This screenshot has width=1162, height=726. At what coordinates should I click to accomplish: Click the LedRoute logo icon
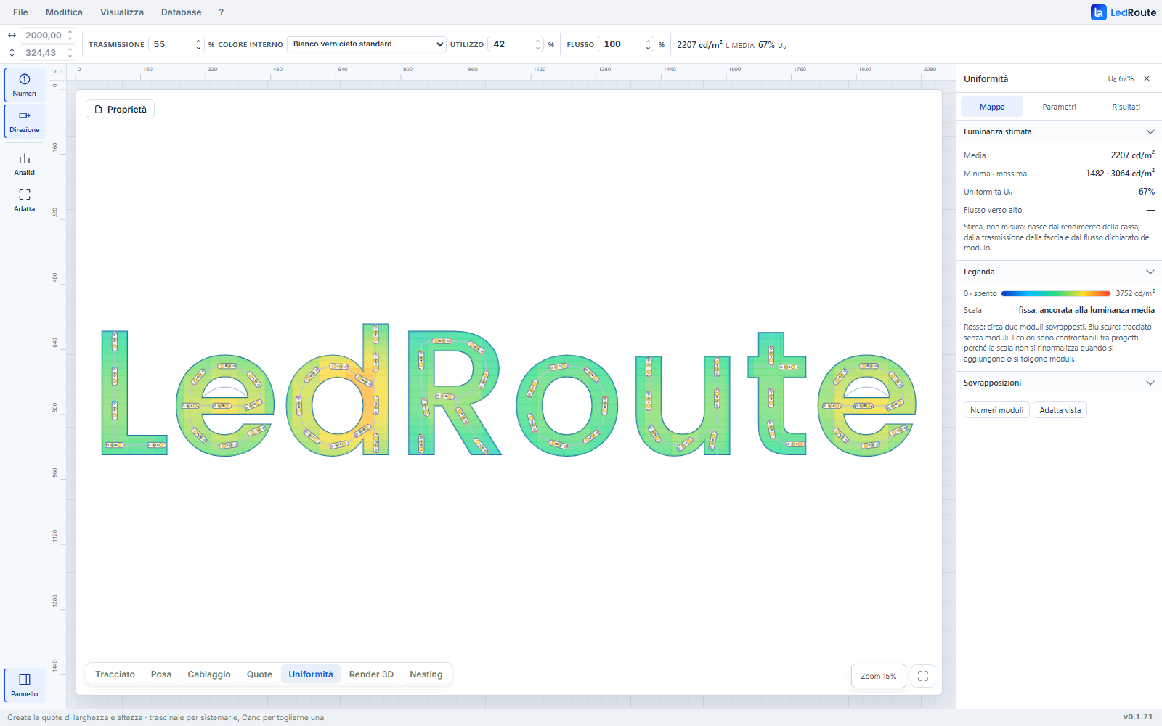point(1098,12)
